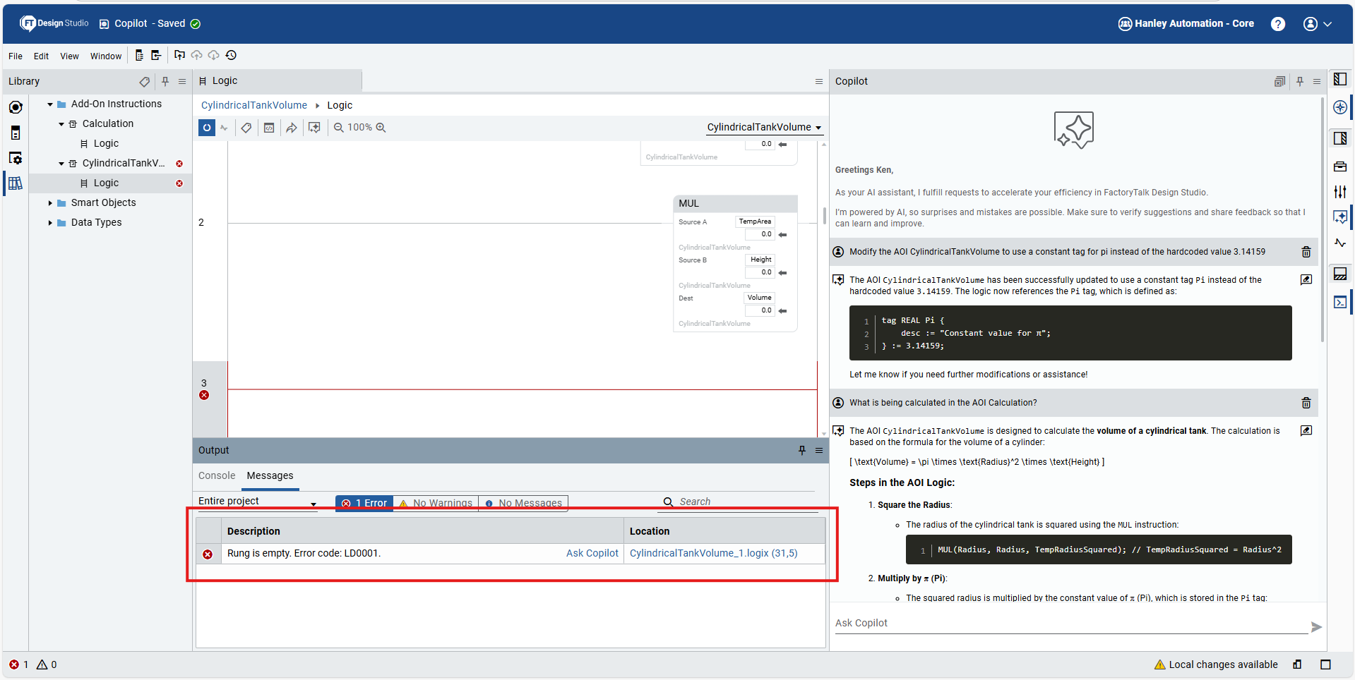1355x680 pixels.
Task: Open the version history clock icon
Action: pos(231,55)
